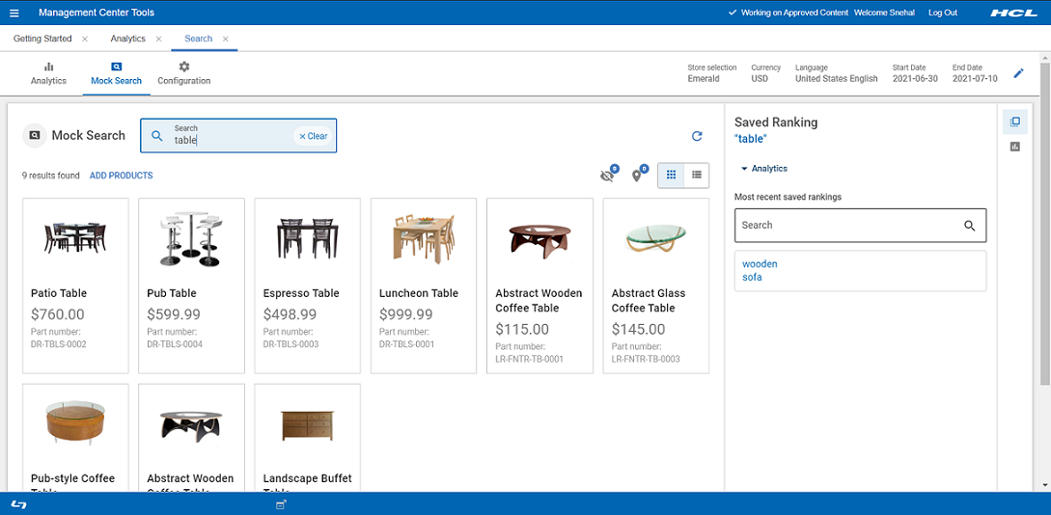1051x515 pixels.
Task: Close the Getting Started tab
Action: [85, 39]
